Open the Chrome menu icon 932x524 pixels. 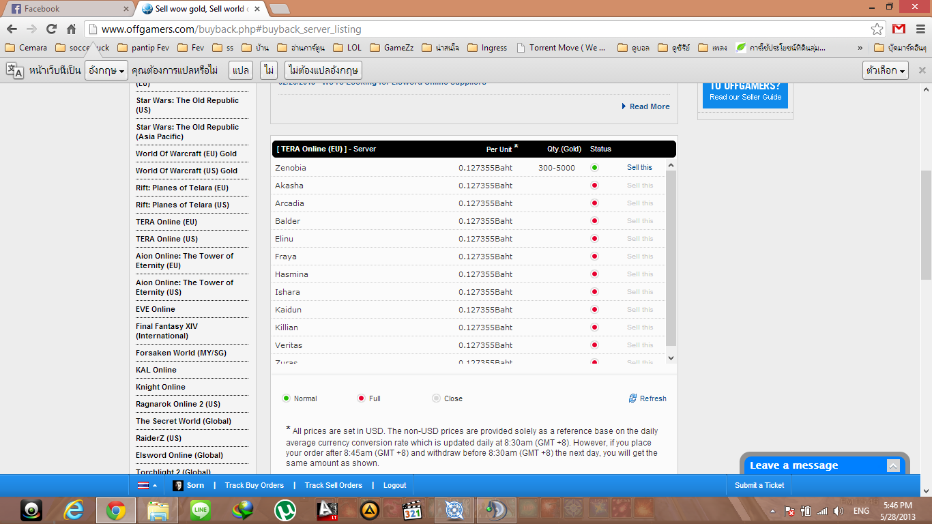(919, 29)
